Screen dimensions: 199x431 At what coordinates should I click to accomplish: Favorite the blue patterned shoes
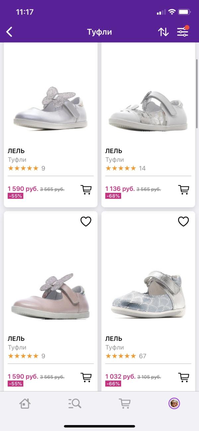point(183,221)
